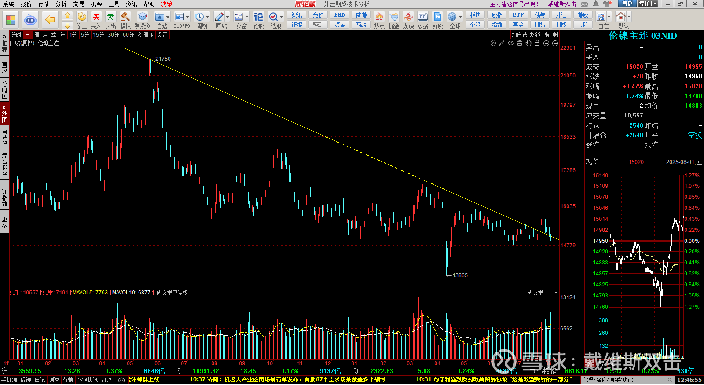This screenshot has height=385, width=704.
Task: Open the 报价 menu
Action: click(x=26, y=4)
